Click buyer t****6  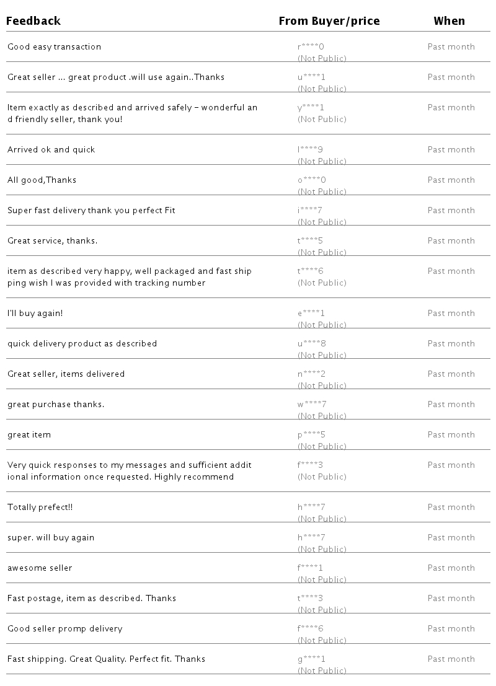tap(310, 271)
